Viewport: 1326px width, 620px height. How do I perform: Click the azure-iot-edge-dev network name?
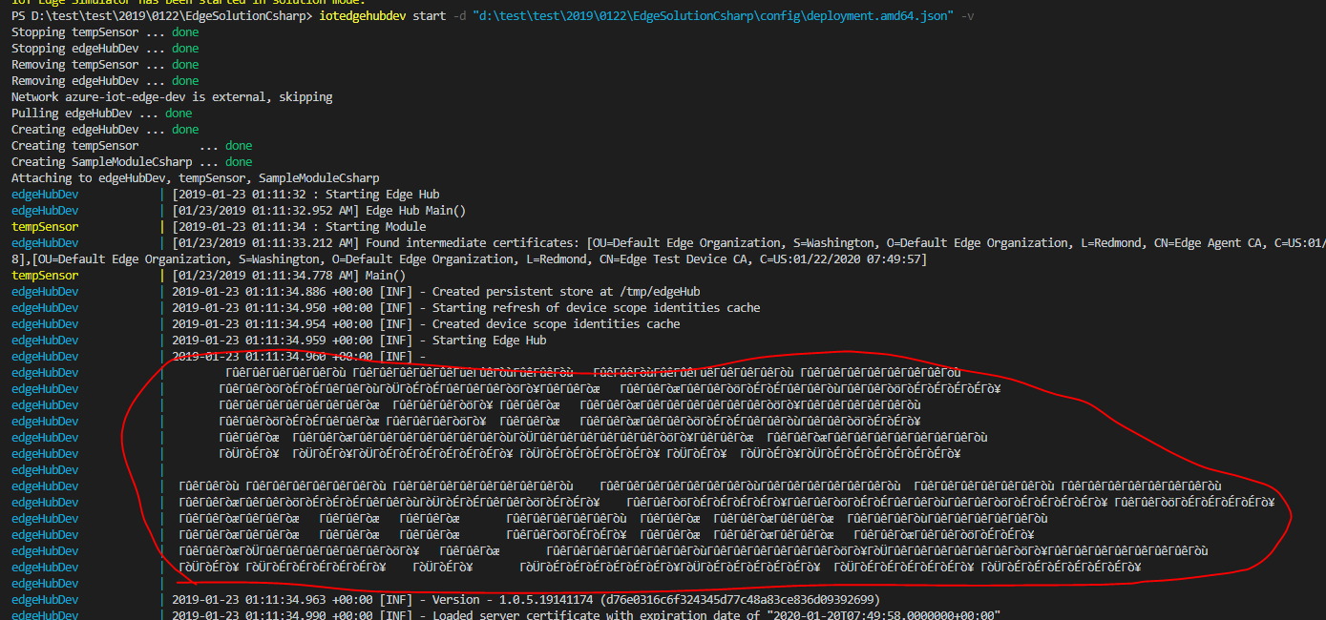point(127,96)
